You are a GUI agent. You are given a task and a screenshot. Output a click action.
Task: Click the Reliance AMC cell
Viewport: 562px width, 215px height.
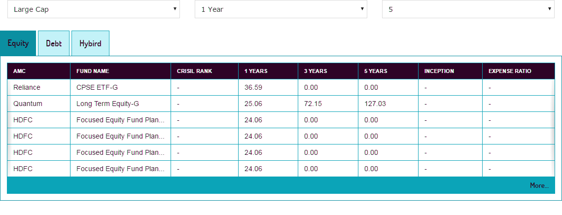(x=27, y=87)
